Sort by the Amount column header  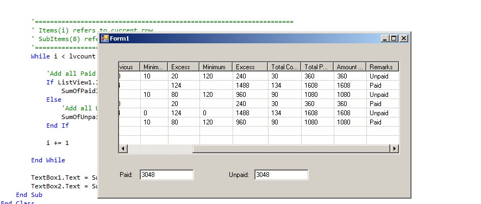tap(350, 67)
